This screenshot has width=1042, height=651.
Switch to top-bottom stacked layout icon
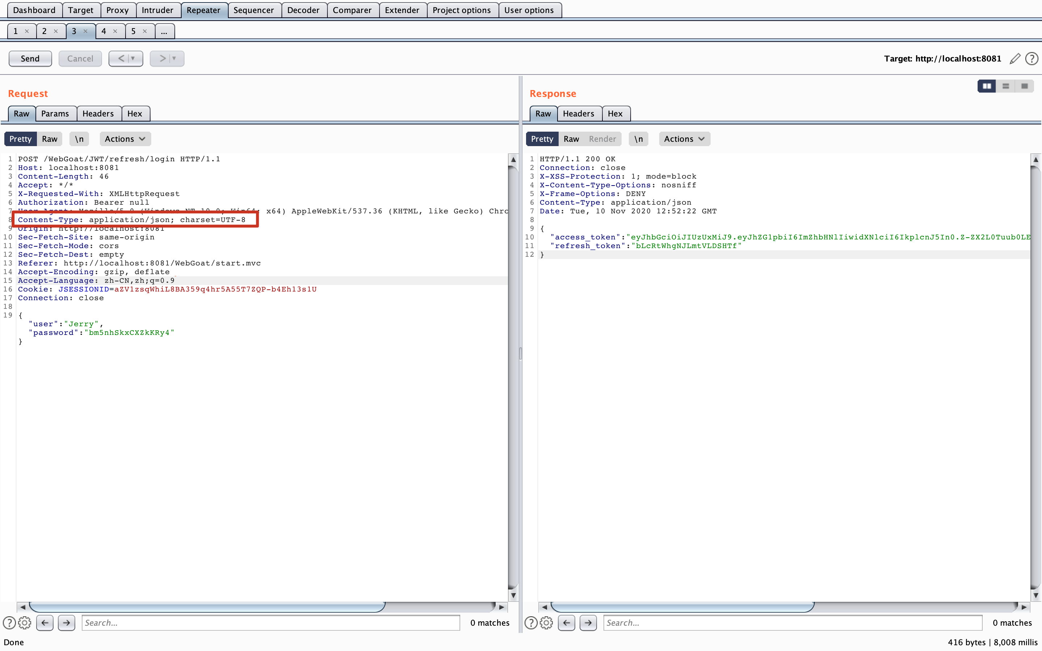1005,86
